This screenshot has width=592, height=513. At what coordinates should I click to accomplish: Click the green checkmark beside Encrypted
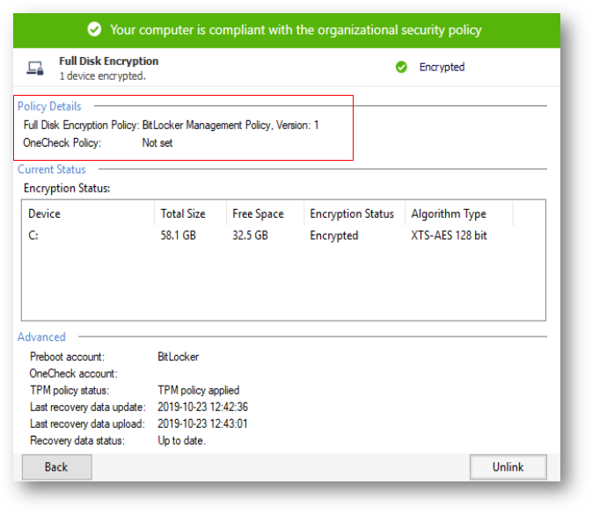click(x=401, y=67)
